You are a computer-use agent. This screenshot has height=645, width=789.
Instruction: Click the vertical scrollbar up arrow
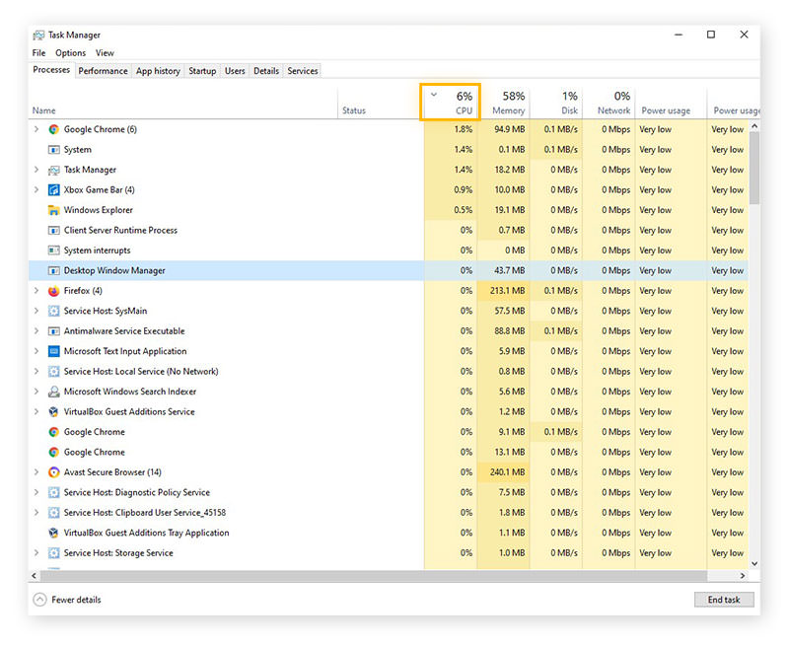click(754, 126)
